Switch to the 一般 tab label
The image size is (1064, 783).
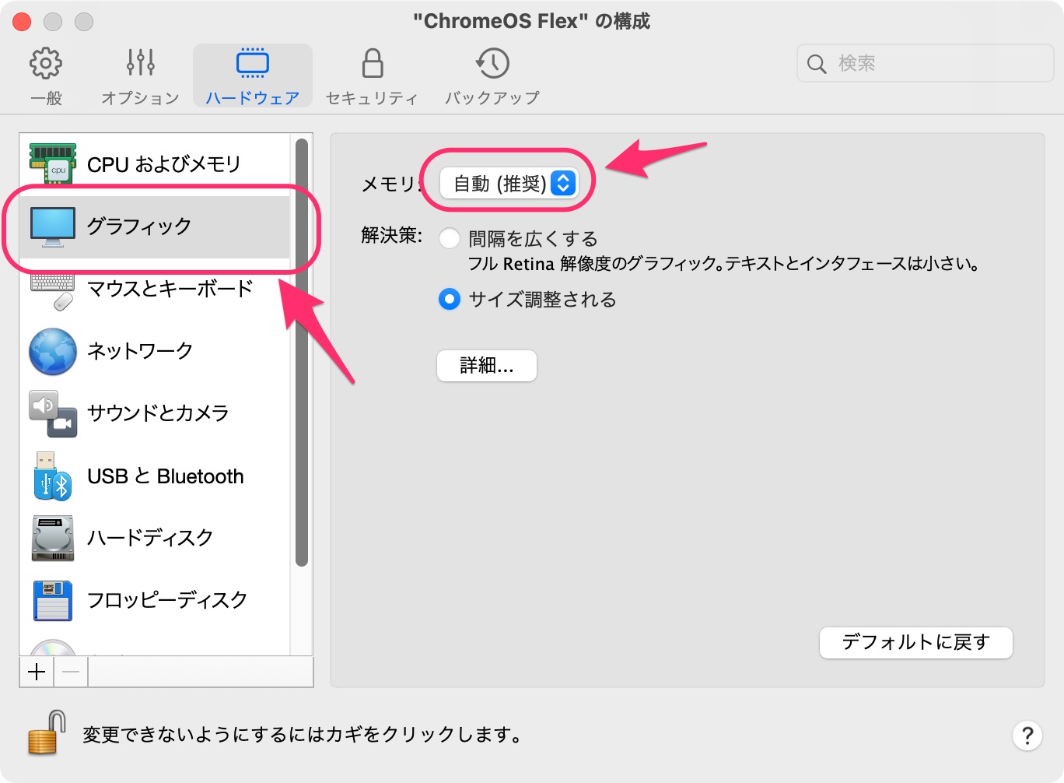(46, 98)
